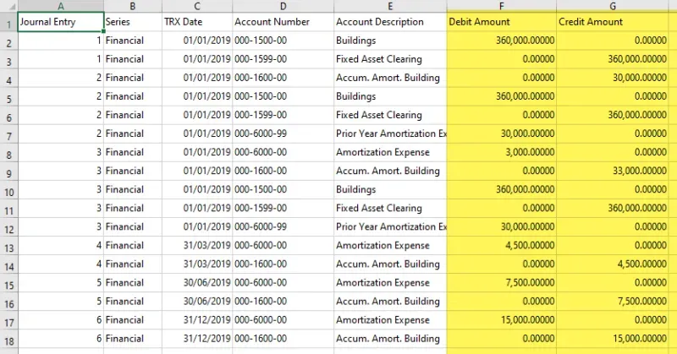Image resolution: width=677 pixels, height=354 pixels.
Task: Select the Account Description header cell
Action: click(388, 22)
